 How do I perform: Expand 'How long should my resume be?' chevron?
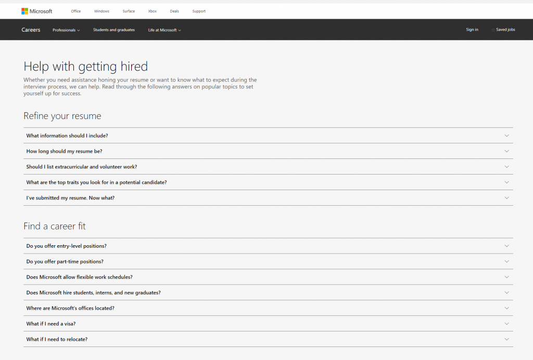(x=506, y=151)
